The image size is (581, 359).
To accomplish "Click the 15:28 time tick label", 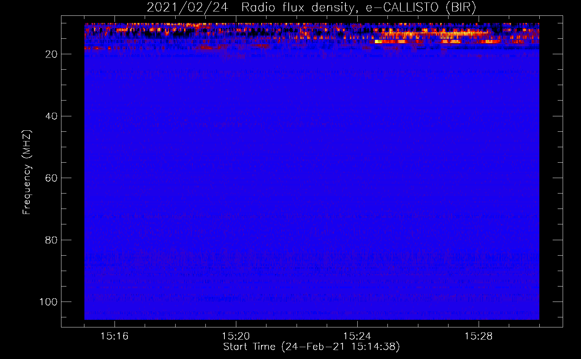I will [479, 336].
